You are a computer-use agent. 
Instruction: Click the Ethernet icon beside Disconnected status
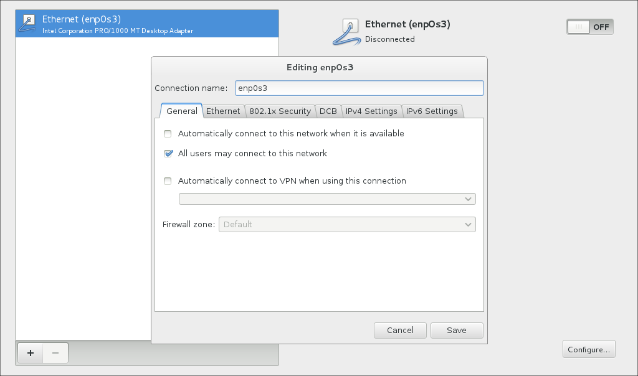coord(346,32)
